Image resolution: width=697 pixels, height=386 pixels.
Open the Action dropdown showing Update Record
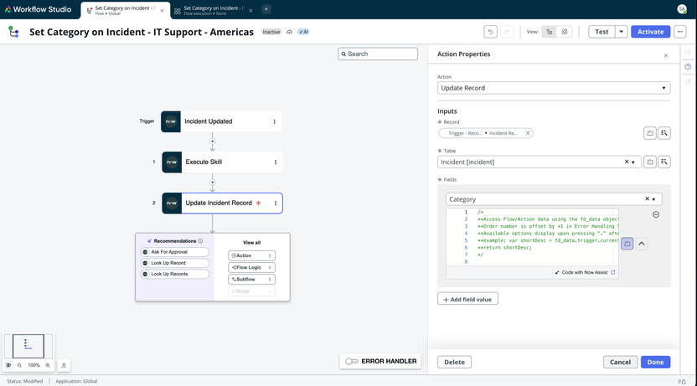click(x=554, y=88)
